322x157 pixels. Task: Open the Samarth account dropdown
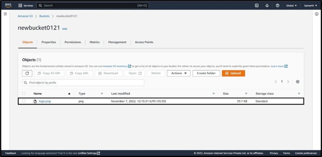coord(310,6)
